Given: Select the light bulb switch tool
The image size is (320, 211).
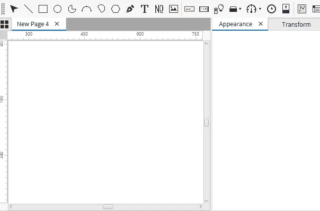Looking at the screenshot, I should click(219, 9).
